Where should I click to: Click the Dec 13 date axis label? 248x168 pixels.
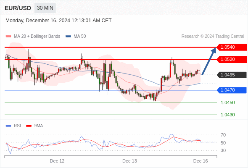tap(129, 161)
